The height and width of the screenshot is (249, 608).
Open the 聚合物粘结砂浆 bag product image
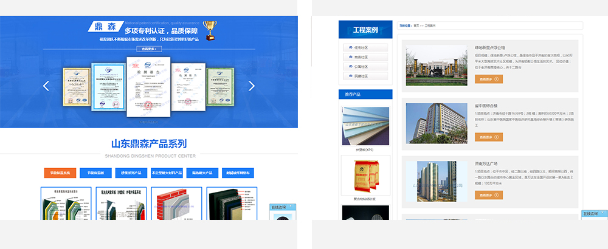(x=365, y=175)
